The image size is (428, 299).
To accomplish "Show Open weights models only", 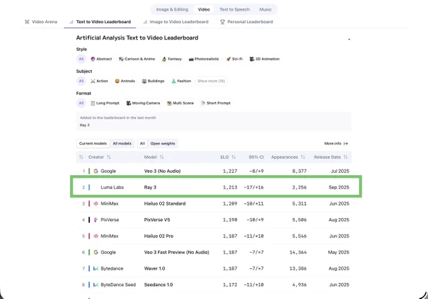I will [162, 143].
